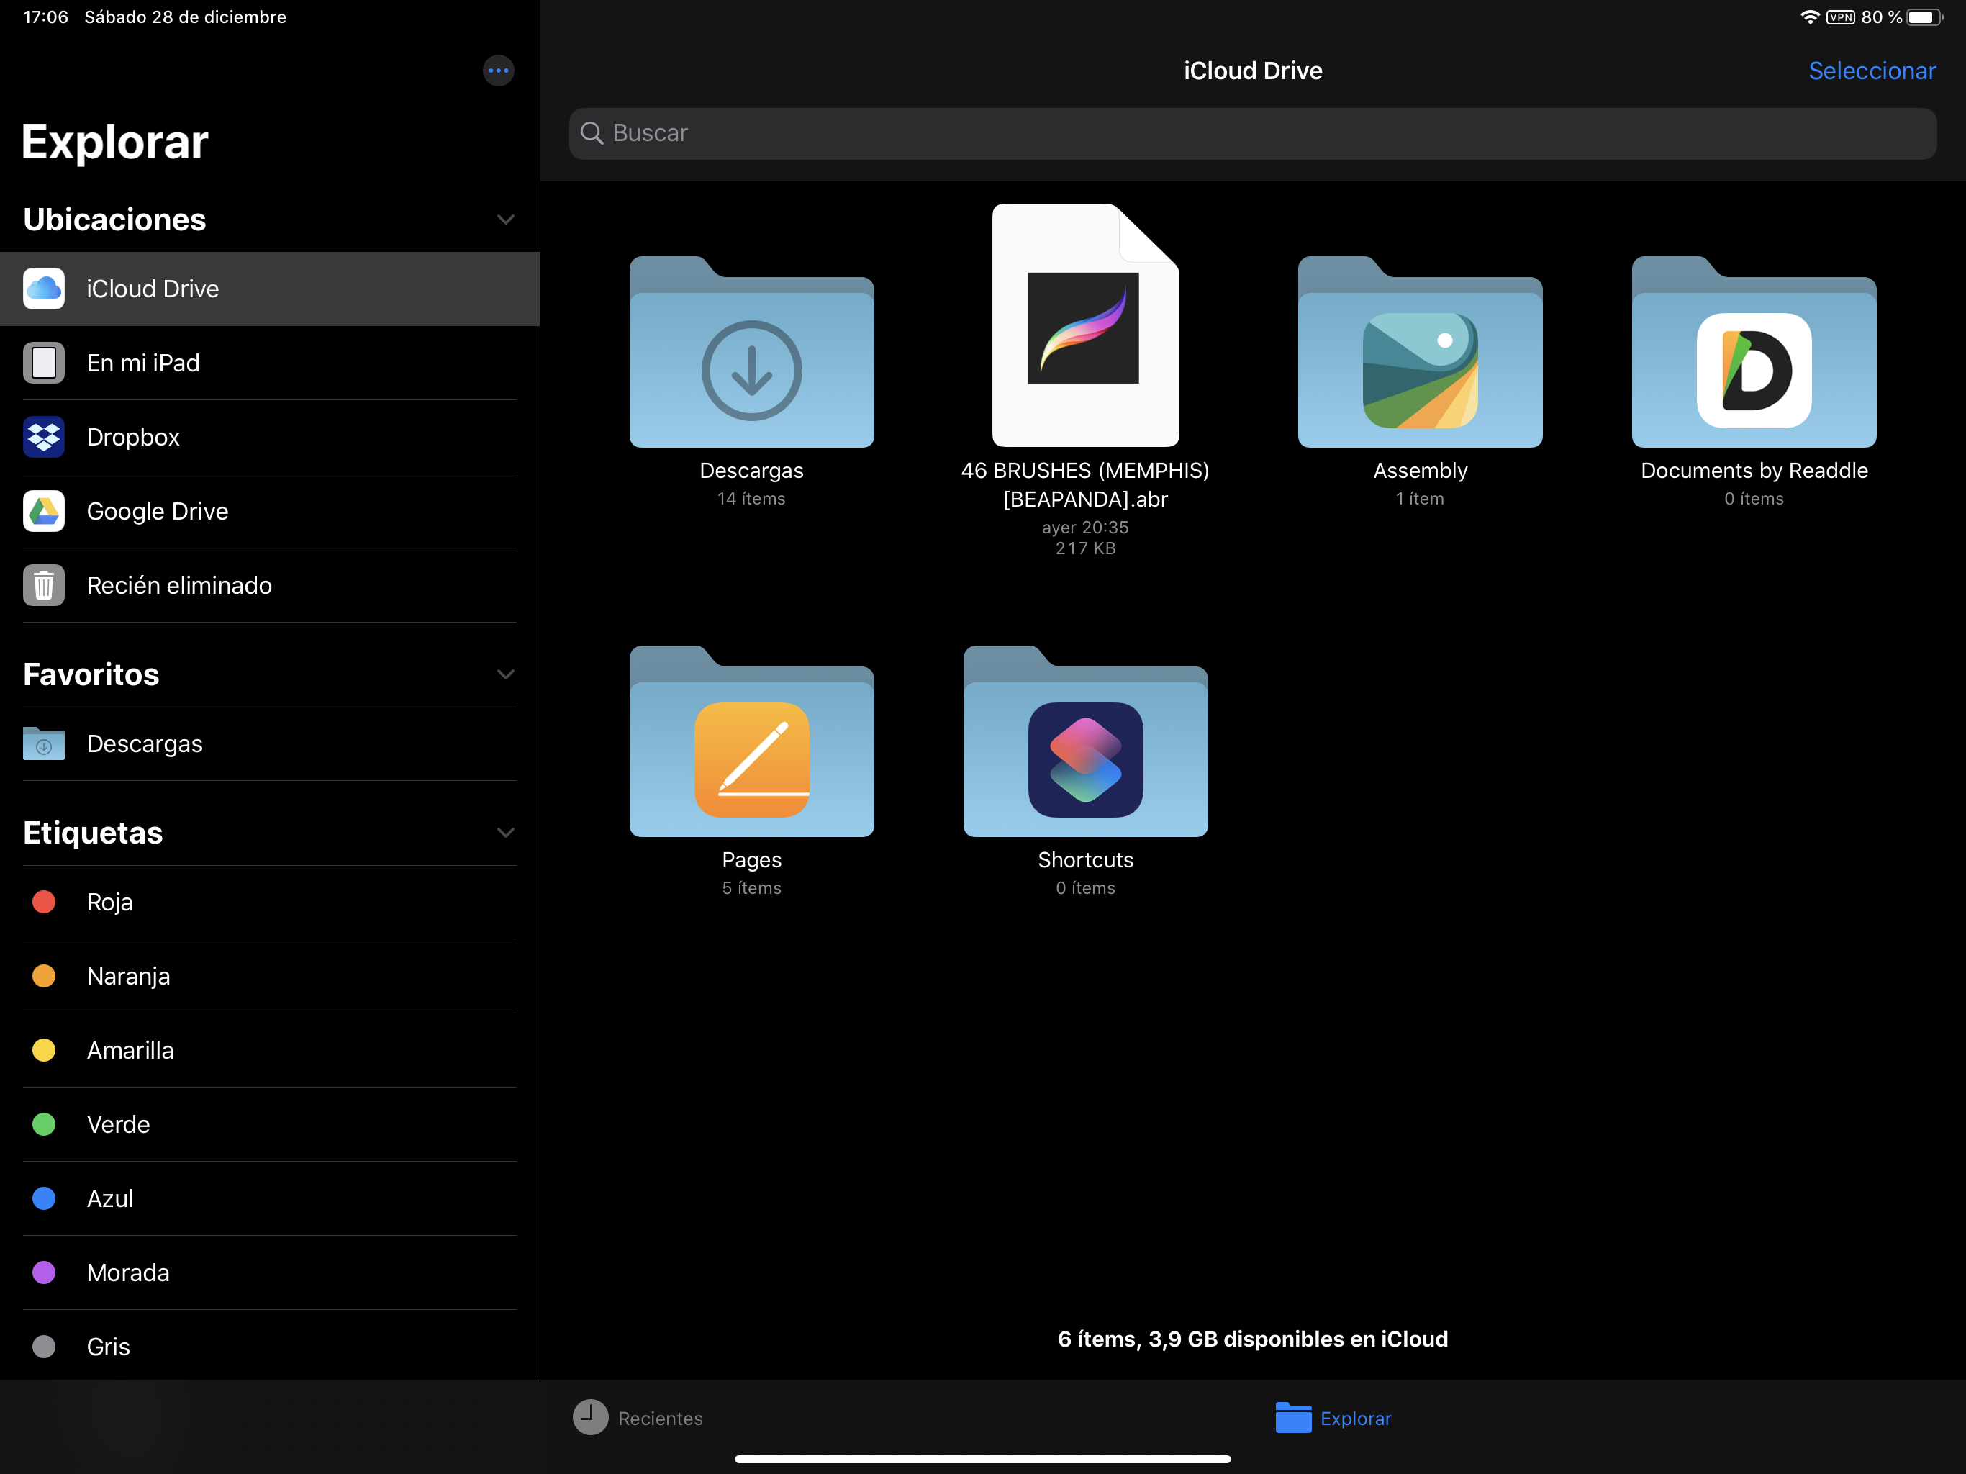Select the Gris tag
The height and width of the screenshot is (1474, 1966).
(x=269, y=1345)
